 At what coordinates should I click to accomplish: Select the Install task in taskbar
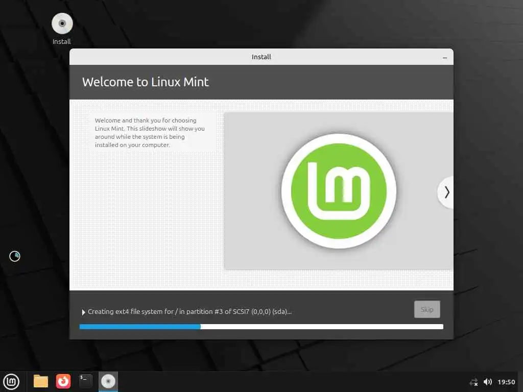tap(108, 382)
